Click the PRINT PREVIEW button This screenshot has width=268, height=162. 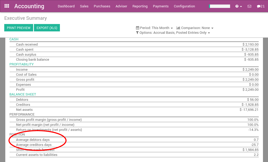click(x=18, y=27)
